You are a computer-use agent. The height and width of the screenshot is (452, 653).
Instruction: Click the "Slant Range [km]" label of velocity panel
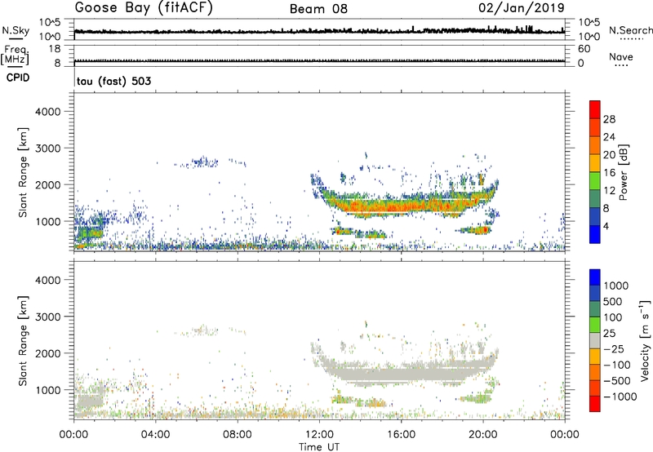coord(23,341)
